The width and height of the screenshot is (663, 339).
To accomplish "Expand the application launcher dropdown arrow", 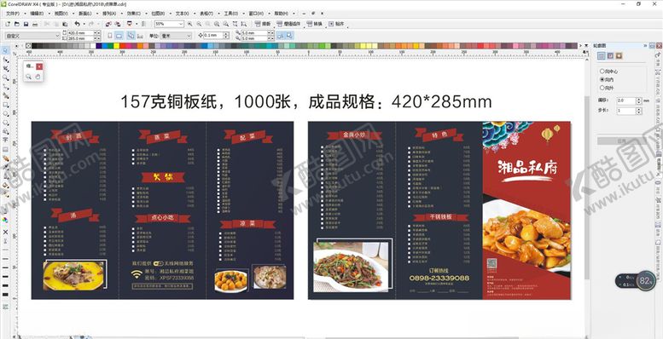I will coord(136,24).
